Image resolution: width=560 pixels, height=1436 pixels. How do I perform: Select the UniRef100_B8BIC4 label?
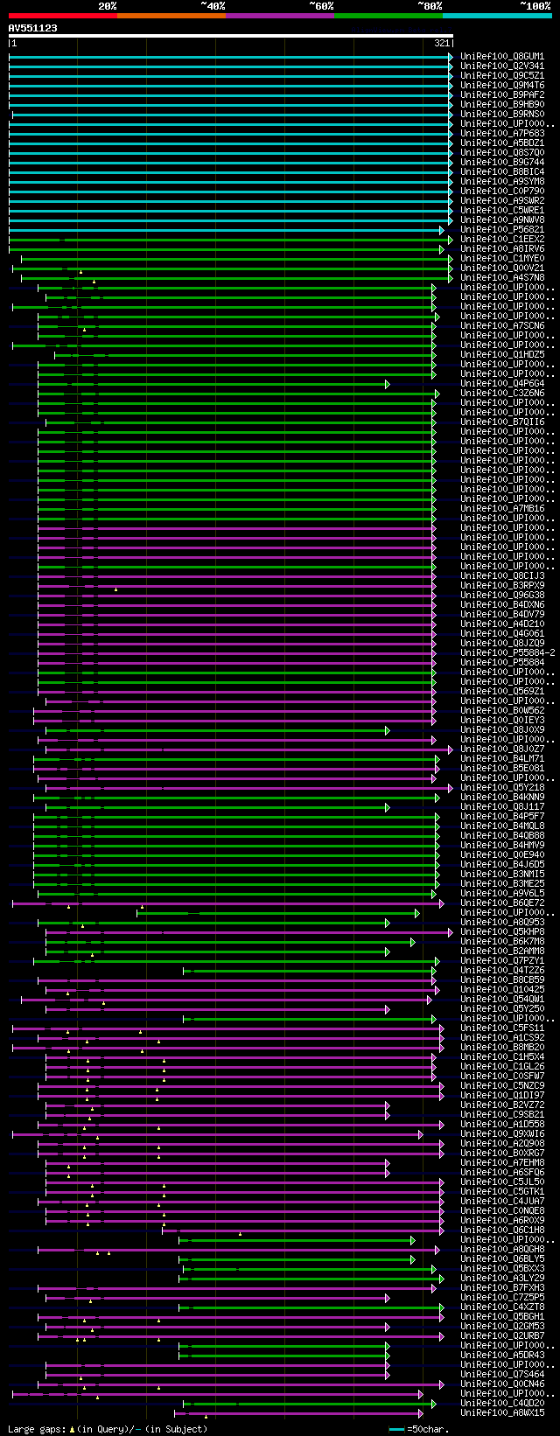pyautogui.click(x=502, y=172)
